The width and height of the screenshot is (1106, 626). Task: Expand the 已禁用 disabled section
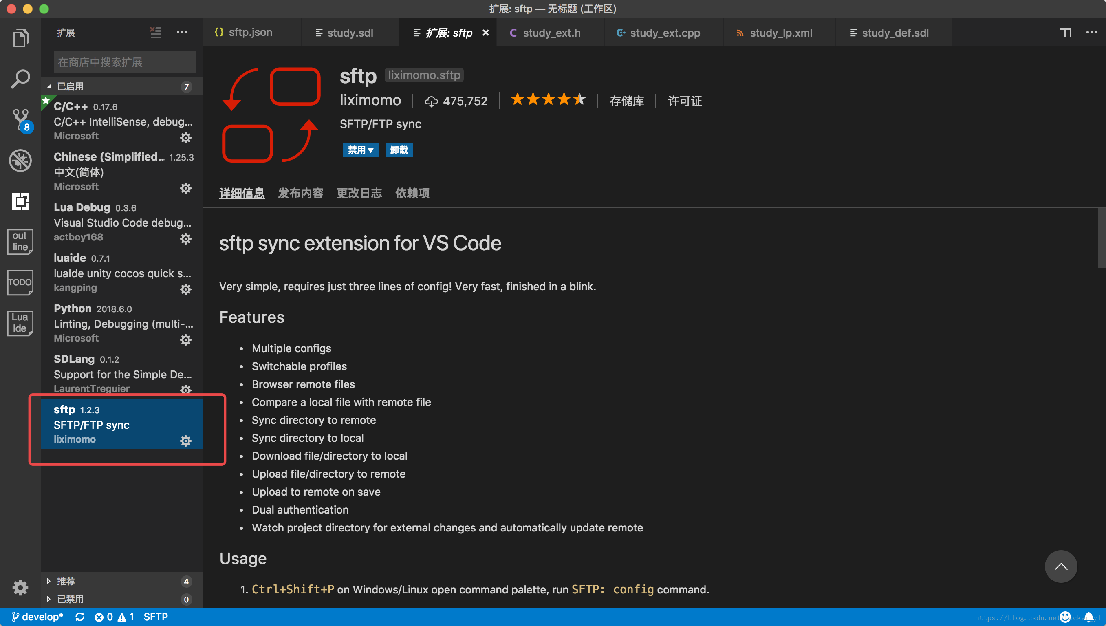coord(70,599)
